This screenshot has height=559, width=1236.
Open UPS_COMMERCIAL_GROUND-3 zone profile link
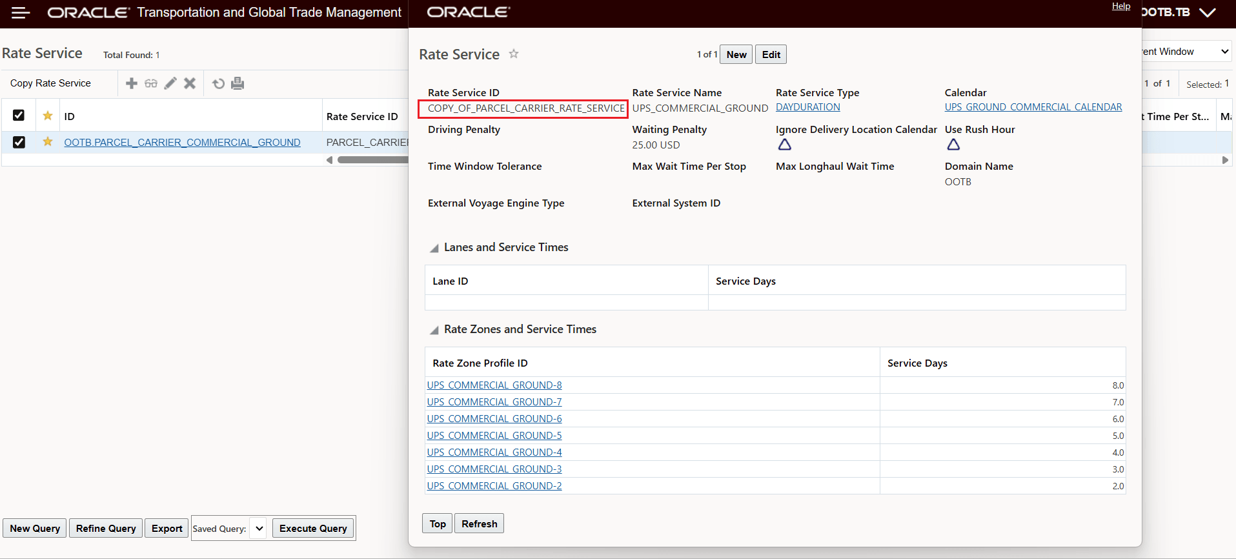(494, 469)
